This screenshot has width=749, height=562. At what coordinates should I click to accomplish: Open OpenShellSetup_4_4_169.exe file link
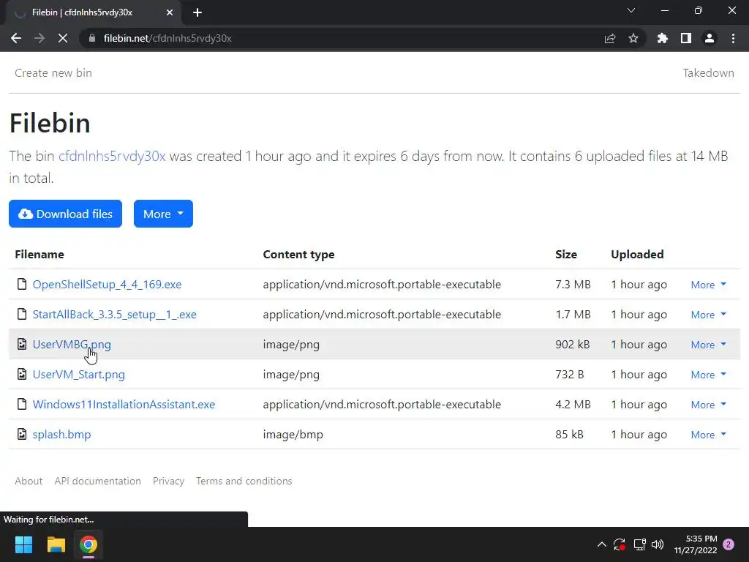[107, 285]
